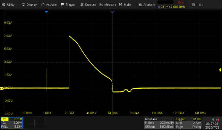This screenshot has height=130, width=222.
Task: Open the Timebase settings box
Action: coord(159,123)
